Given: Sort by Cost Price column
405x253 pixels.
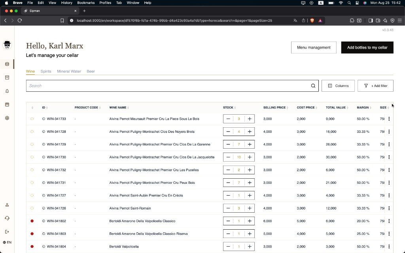Looking at the screenshot, I should tap(307, 108).
